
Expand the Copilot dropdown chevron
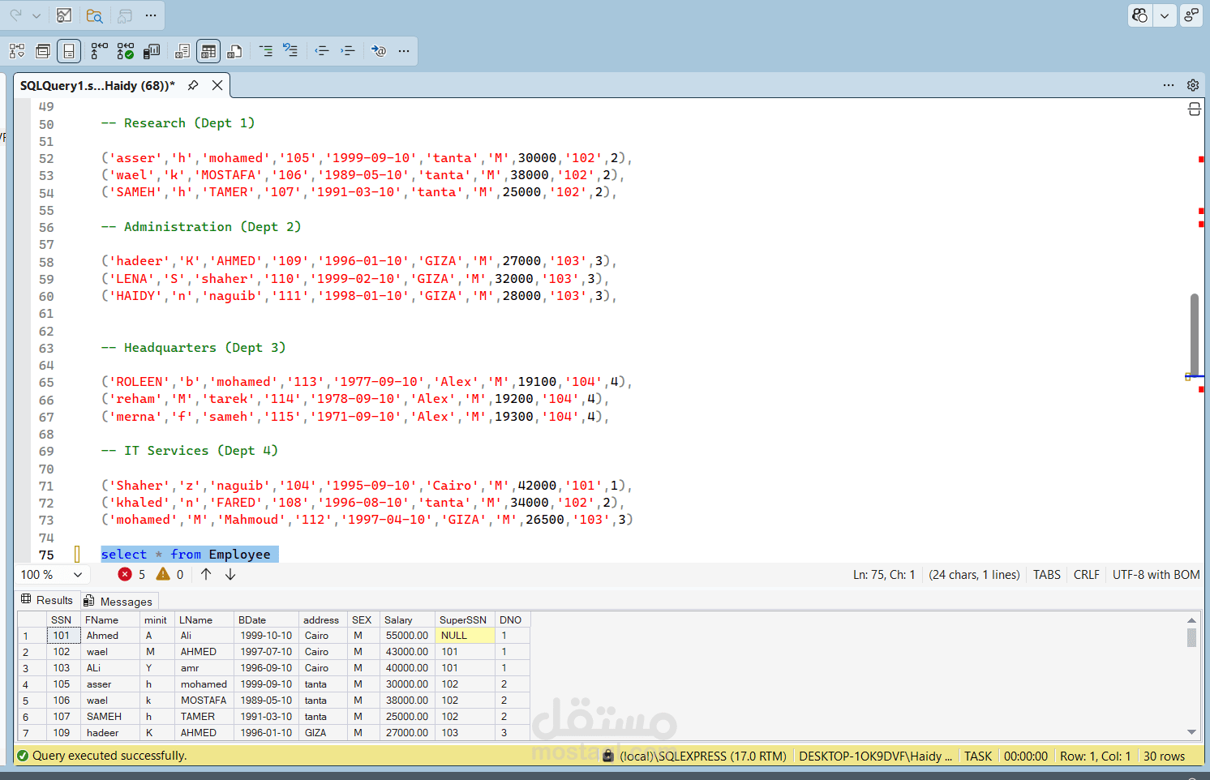coord(1165,15)
